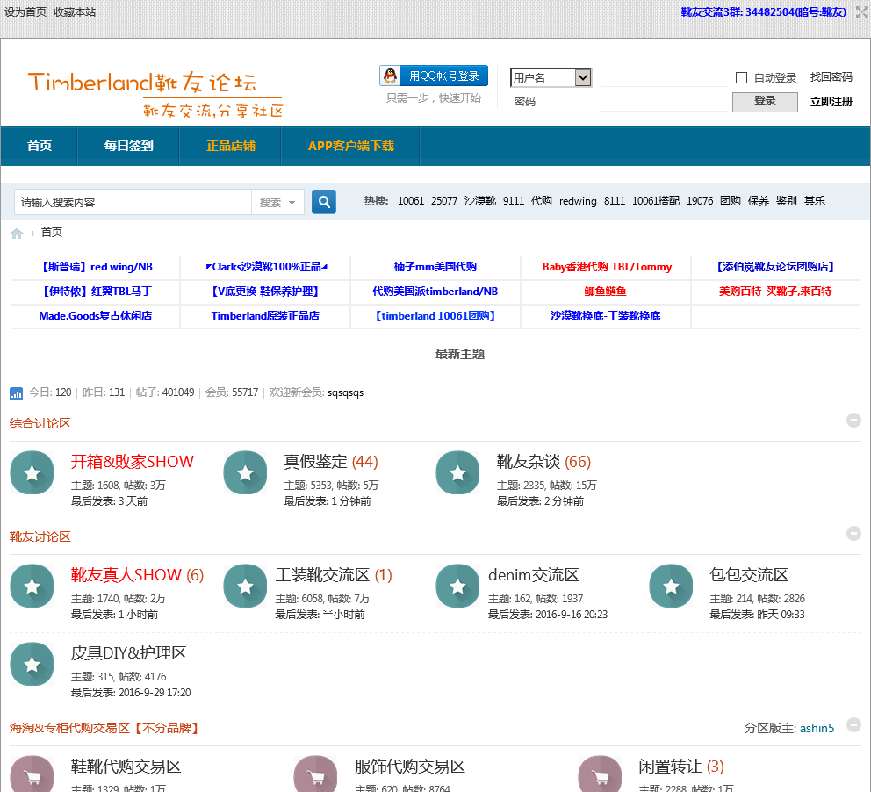Click the forum statistics chart icon
Viewport: 871px width, 792px height.
tap(16, 393)
